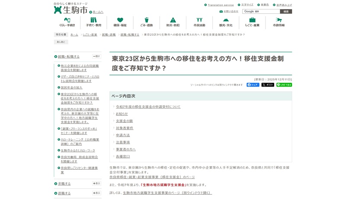
Task: Open 観光・文化 mountain icon menu
Action: tap(226, 22)
